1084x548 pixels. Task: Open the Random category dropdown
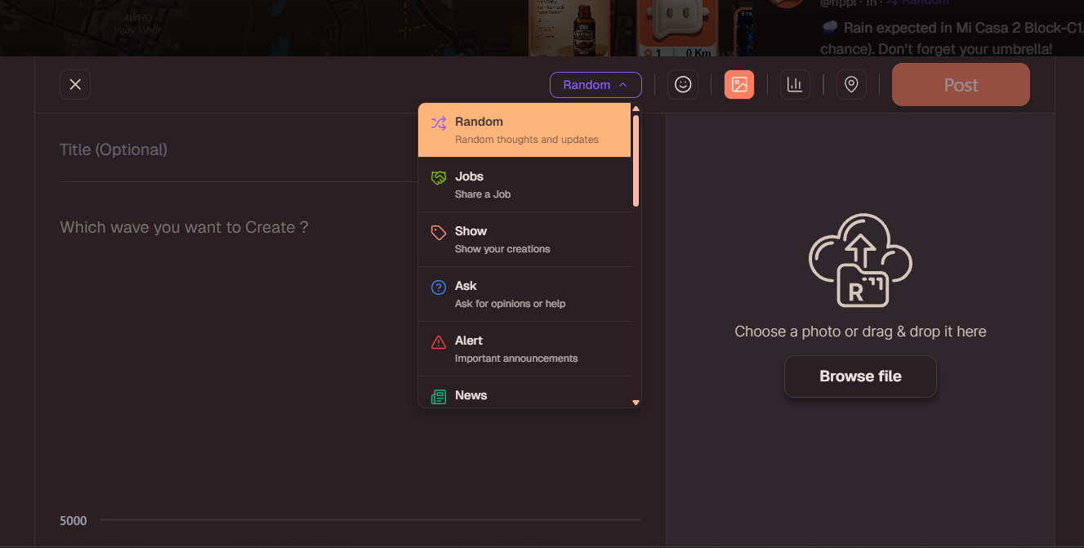point(596,85)
